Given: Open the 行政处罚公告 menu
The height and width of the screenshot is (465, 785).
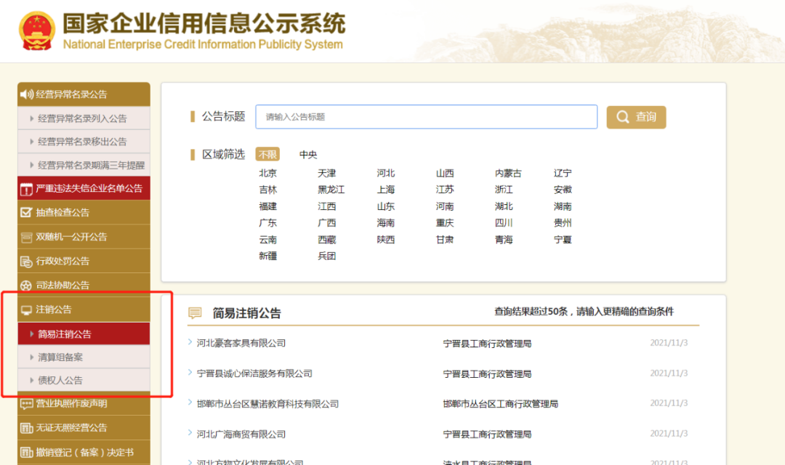Looking at the screenshot, I should (84, 261).
